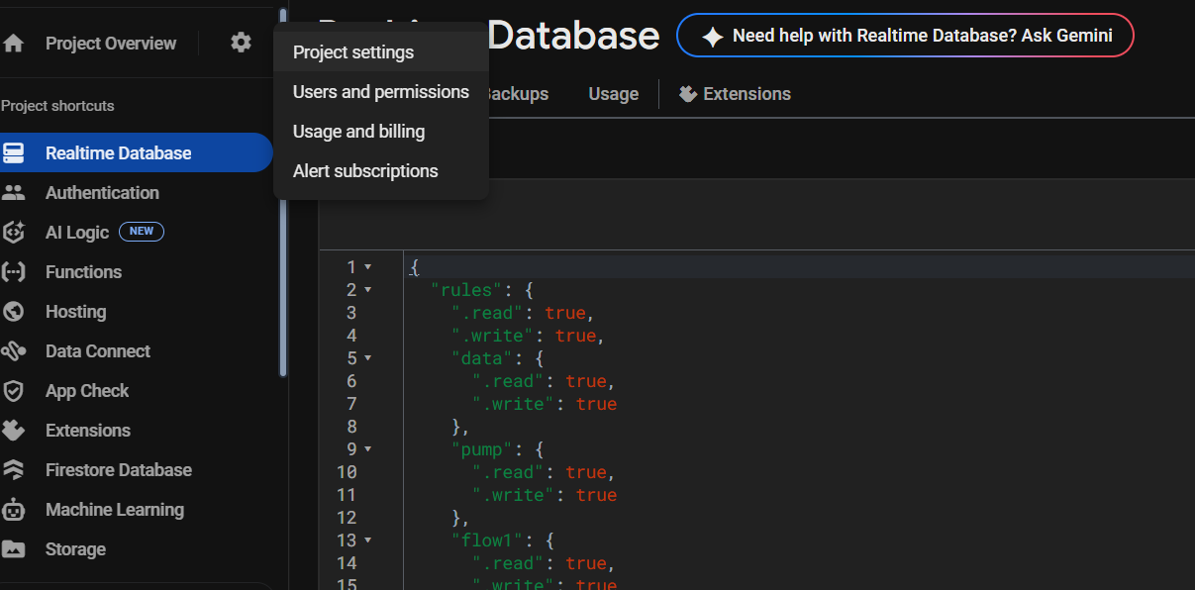Open the Storage image icon
This screenshot has height=590, width=1195.
(x=13, y=549)
